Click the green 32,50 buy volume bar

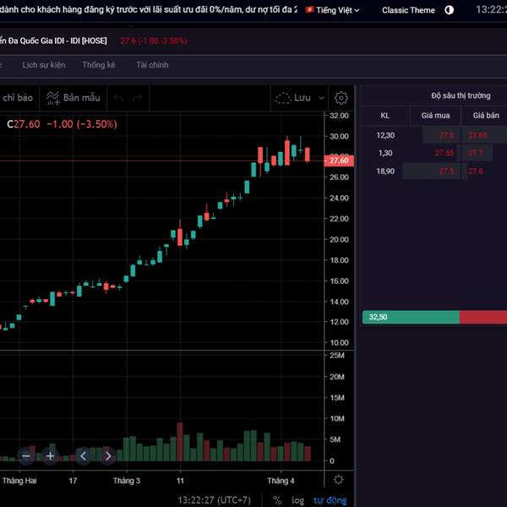click(411, 317)
